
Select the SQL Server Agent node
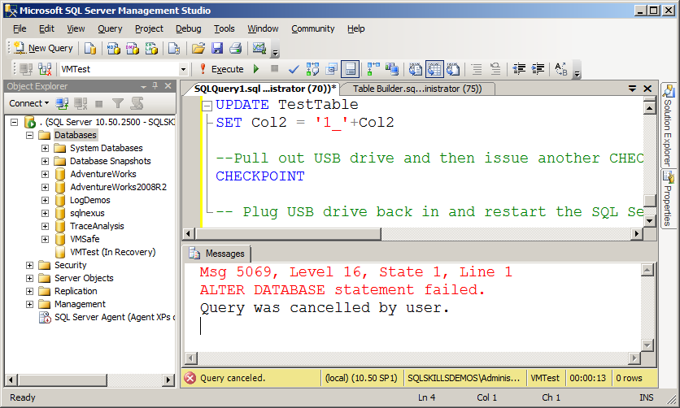point(114,317)
